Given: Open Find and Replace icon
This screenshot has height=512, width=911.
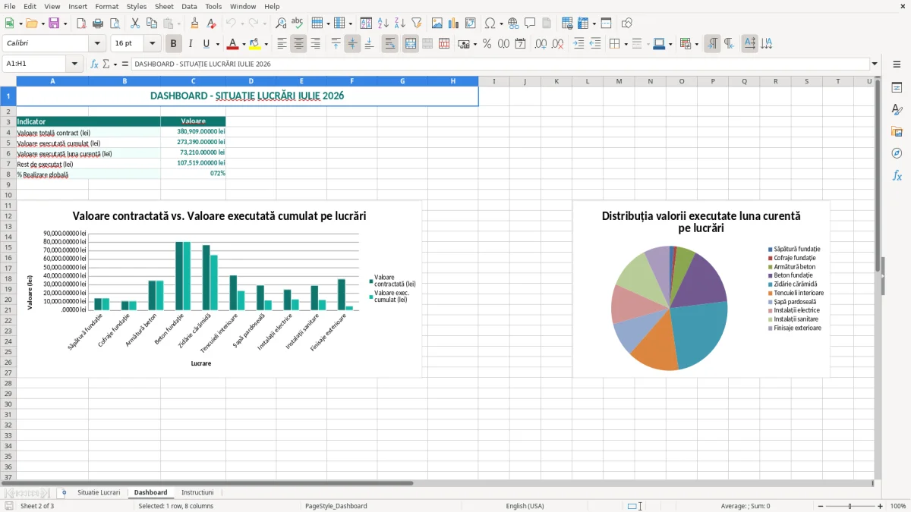Looking at the screenshot, I should point(281,24).
